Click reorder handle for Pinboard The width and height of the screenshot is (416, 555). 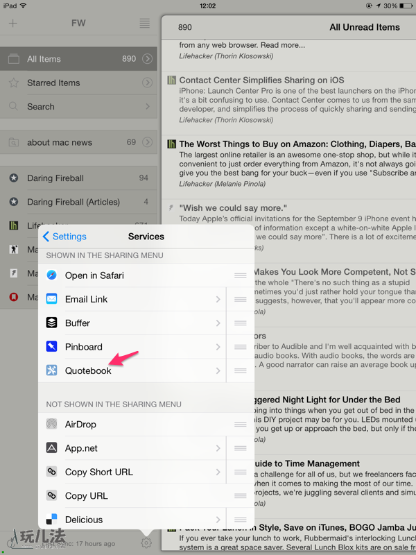coord(240,346)
